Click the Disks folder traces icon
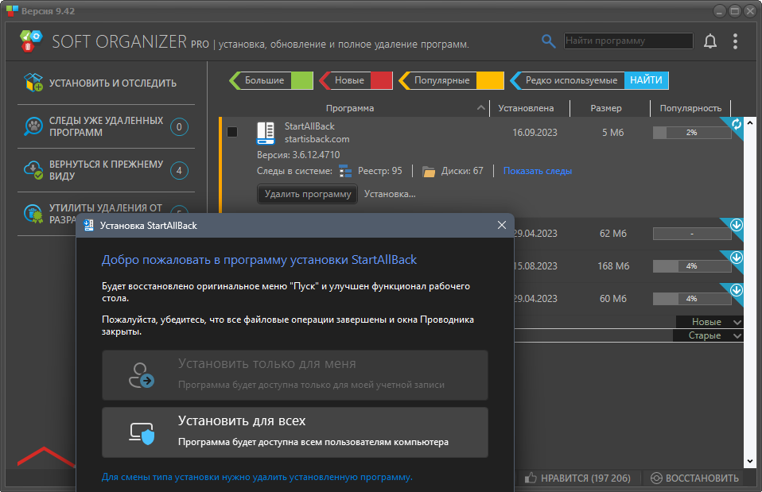The width and height of the screenshot is (762, 492). [x=429, y=171]
